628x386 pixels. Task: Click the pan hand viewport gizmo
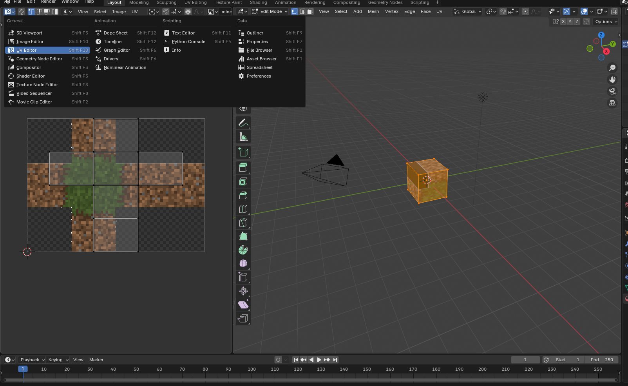pos(612,80)
